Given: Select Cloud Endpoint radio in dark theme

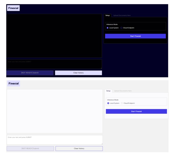Looking at the screenshot, I should coord(121,28).
